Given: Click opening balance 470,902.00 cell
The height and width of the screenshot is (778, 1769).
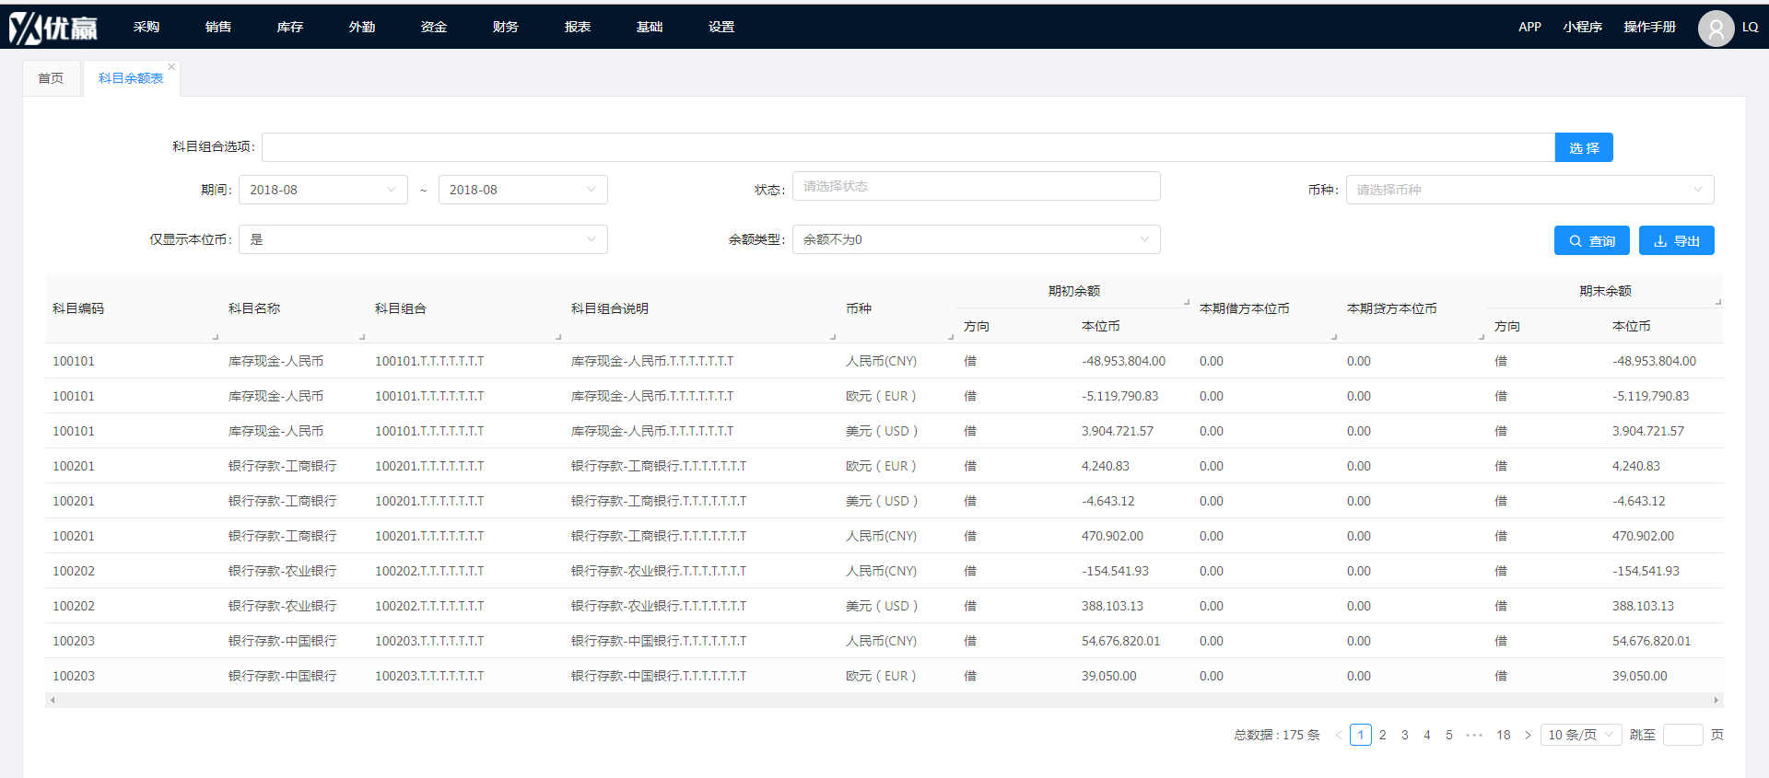Looking at the screenshot, I should pyautogui.click(x=1113, y=536).
